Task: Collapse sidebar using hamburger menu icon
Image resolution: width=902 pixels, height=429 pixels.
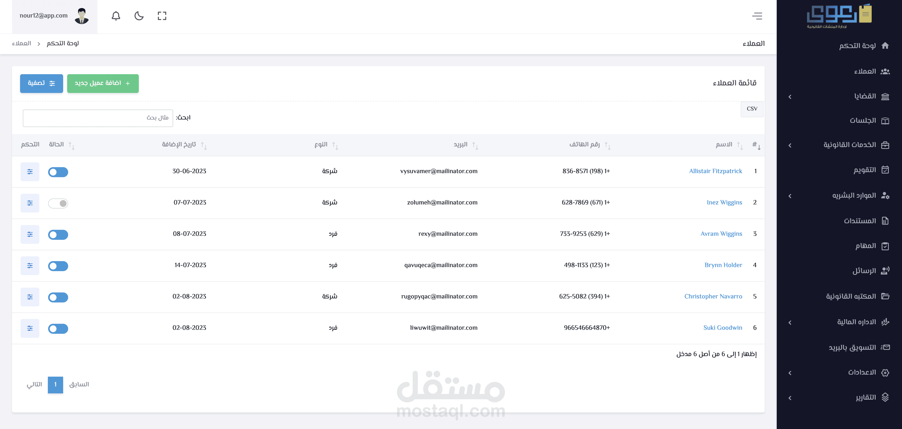Action: [x=757, y=16]
